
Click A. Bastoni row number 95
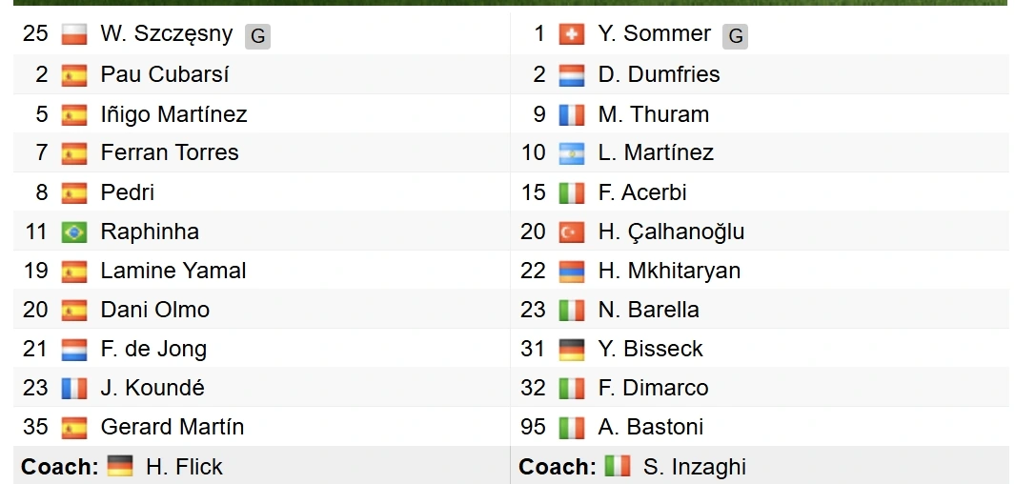click(x=533, y=427)
